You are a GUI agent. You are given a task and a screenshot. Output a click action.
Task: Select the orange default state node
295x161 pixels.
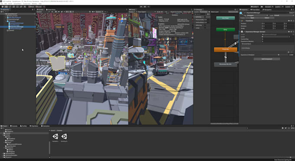[226, 49]
